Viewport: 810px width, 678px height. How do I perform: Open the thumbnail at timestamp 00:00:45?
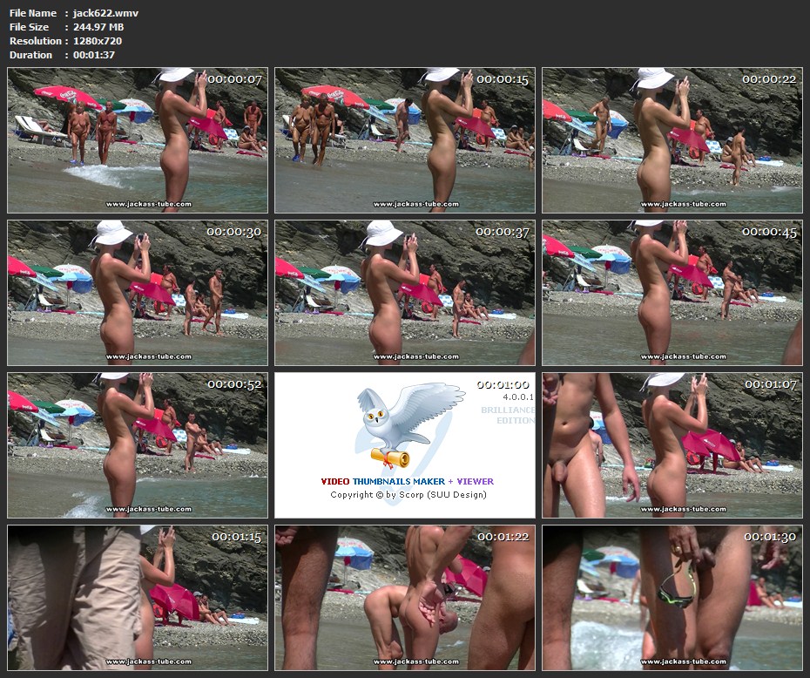[x=672, y=293]
